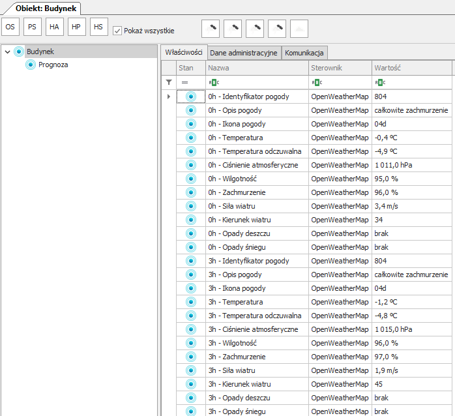The height and width of the screenshot is (416, 455).
Task: Sort by the Stan column header
Action: click(x=191, y=68)
